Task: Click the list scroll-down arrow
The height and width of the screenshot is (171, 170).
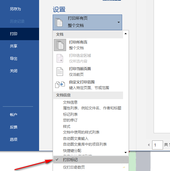Action: pyautogui.click(x=125, y=153)
